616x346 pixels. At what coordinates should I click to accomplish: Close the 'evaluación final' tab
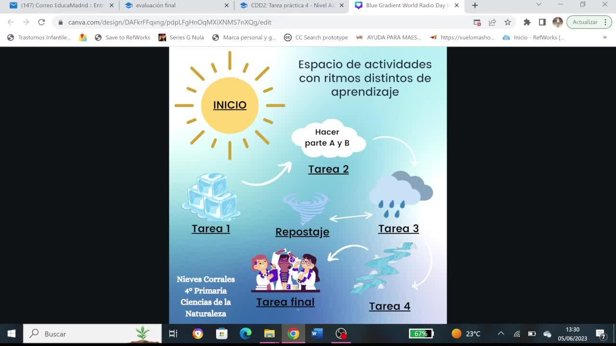point(227,5)
